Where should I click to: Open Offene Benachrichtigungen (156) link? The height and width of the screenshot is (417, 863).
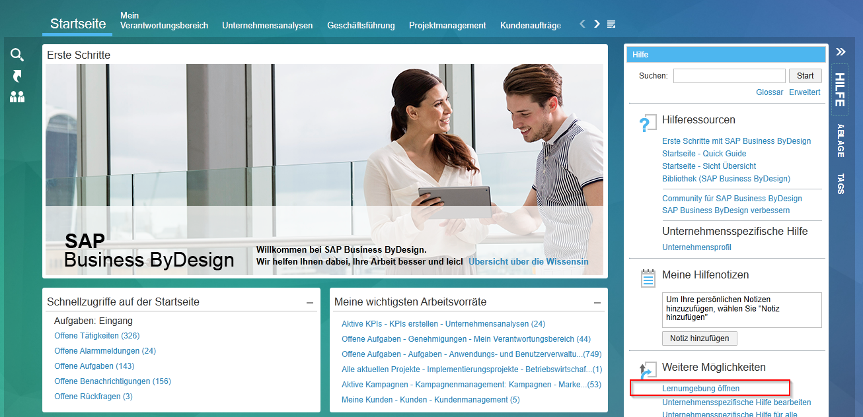(x=112, y=381)
